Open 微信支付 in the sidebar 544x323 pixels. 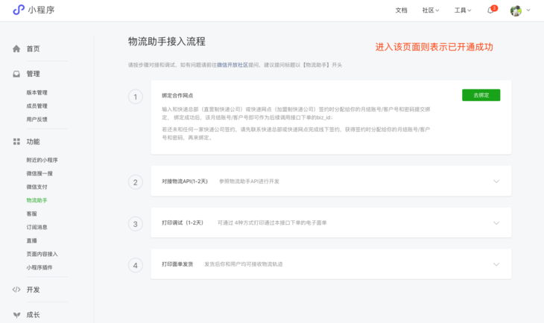[37, 187]
